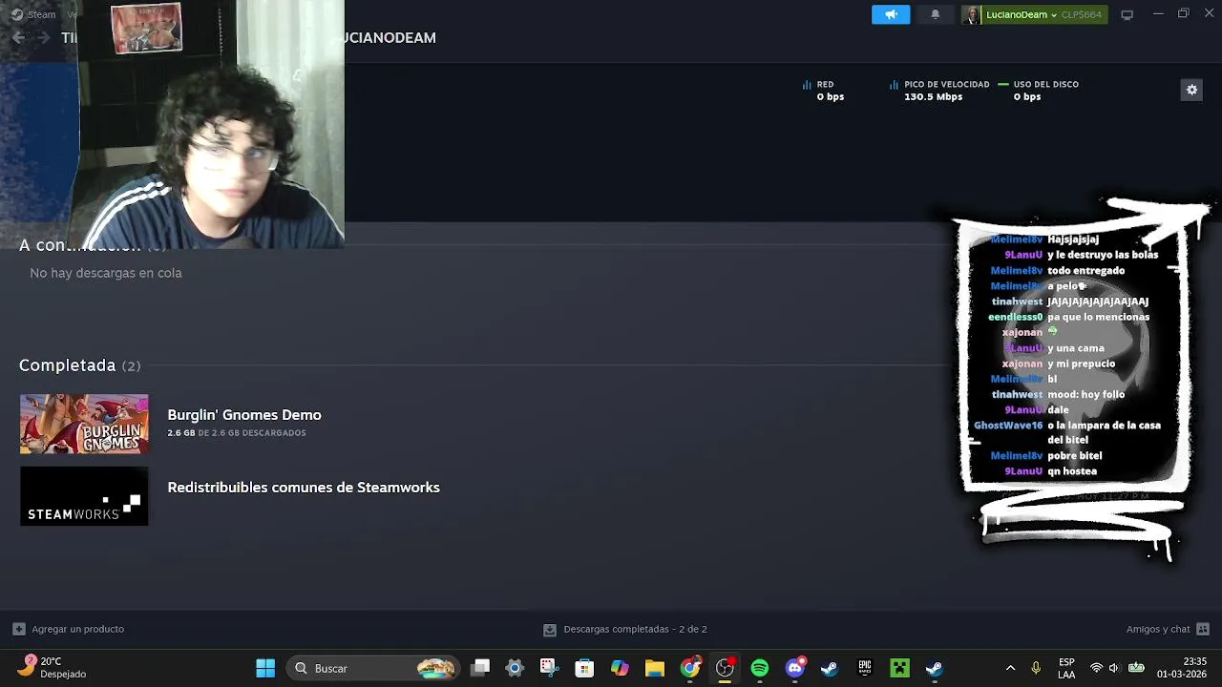Open Microsoft Store from the taskbar
Image resolution: width=1222 pixels, height=687 pixels.
584,668
